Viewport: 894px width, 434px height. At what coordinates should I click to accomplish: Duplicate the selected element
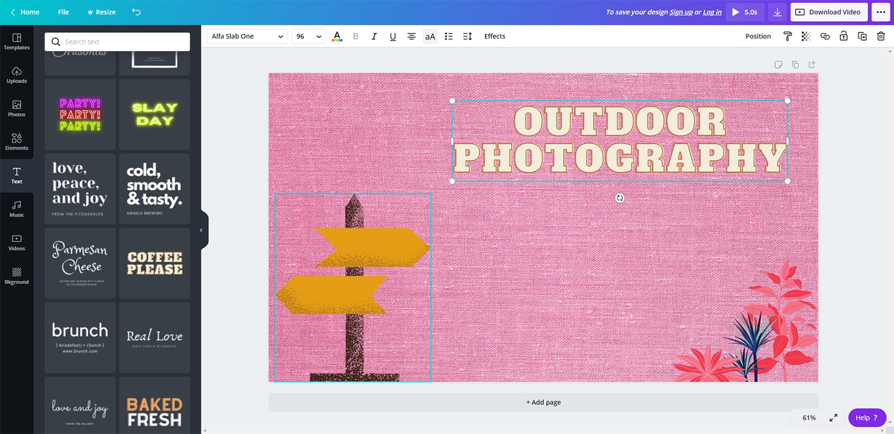[x=862, y=36]
